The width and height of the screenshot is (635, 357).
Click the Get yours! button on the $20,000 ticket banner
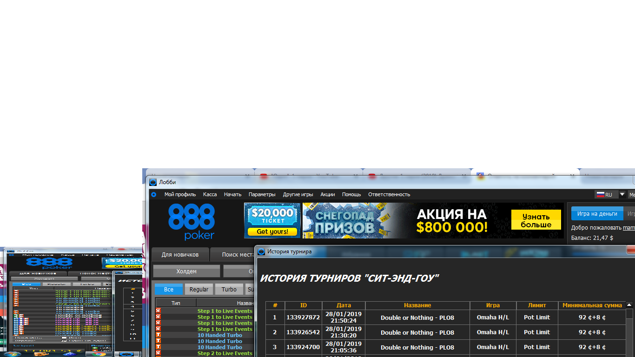coord(272,231)
